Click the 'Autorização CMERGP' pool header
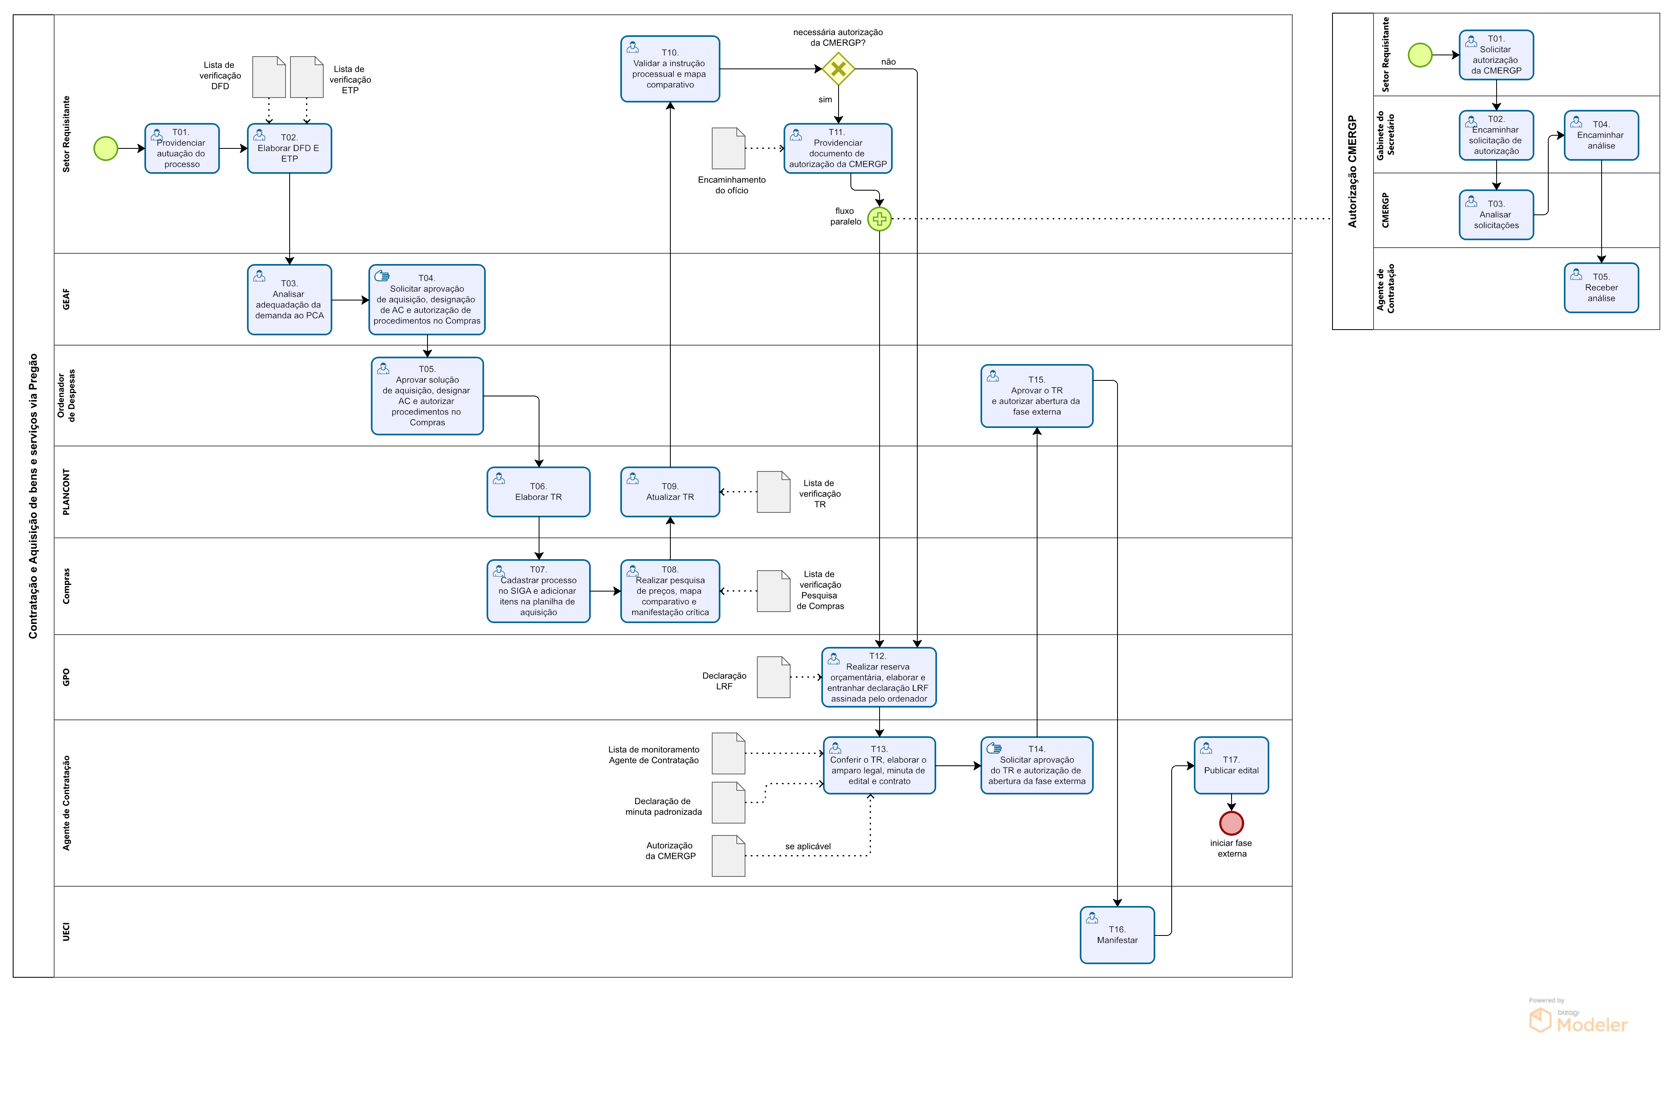Image resolution: width=1673 pixels, height=1097 pixels. [1352, 171]
